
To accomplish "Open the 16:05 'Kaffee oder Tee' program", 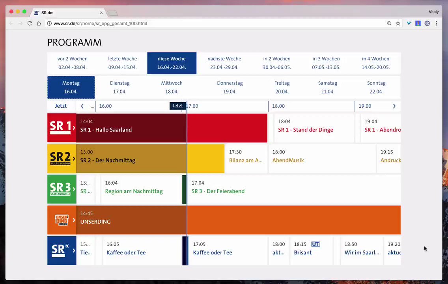I will point(142,250).
